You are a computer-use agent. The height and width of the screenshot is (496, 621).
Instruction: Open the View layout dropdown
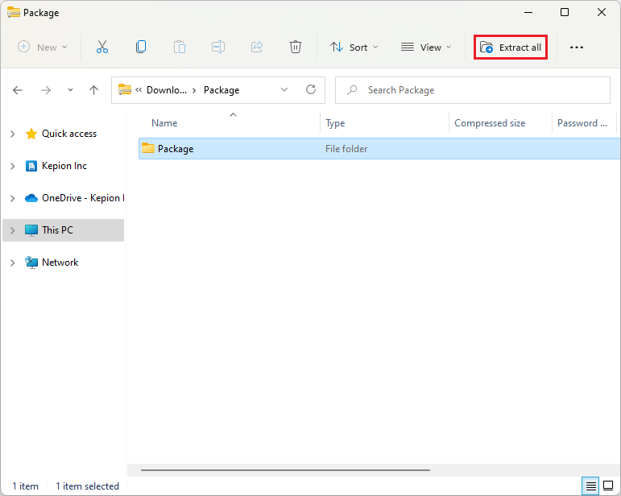(x=426, y=48)
